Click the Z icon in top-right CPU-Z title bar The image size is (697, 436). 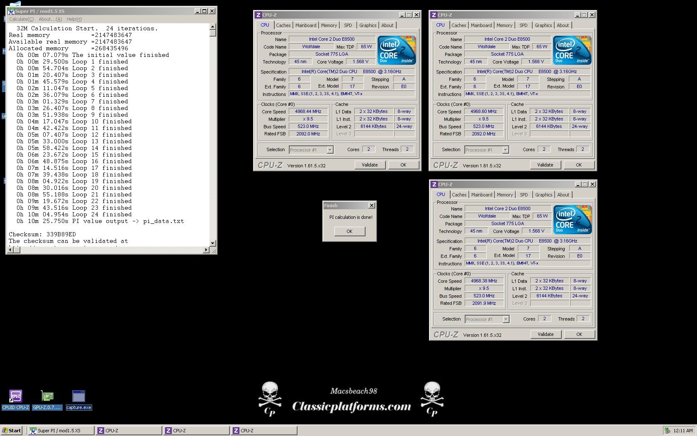click(434, 15)
